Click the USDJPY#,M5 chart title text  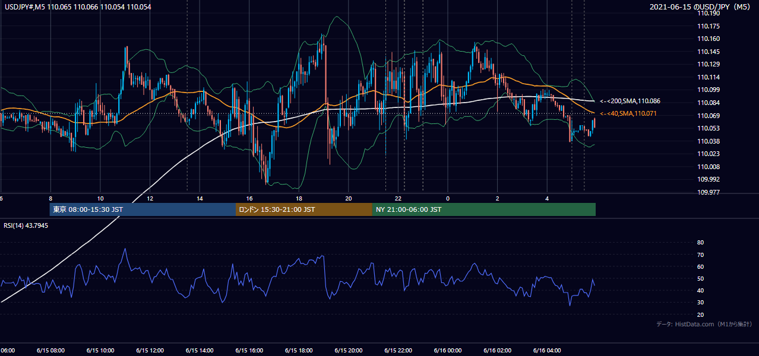77,7
